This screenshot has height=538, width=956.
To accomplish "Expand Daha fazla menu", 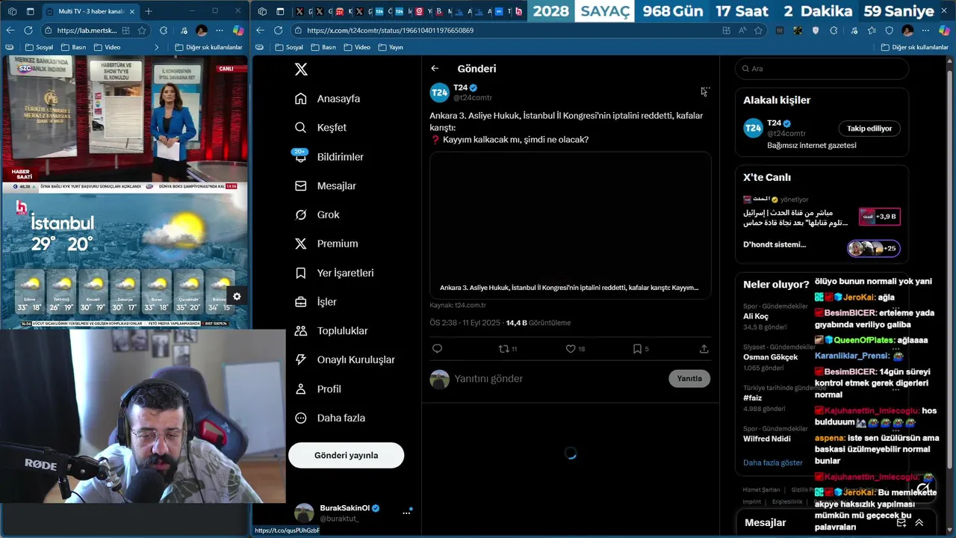I will [x=330, y=418].
